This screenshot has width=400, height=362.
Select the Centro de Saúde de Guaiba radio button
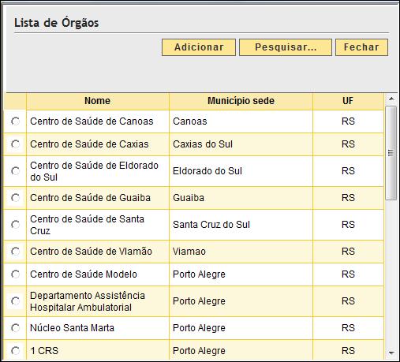(16, 198)
